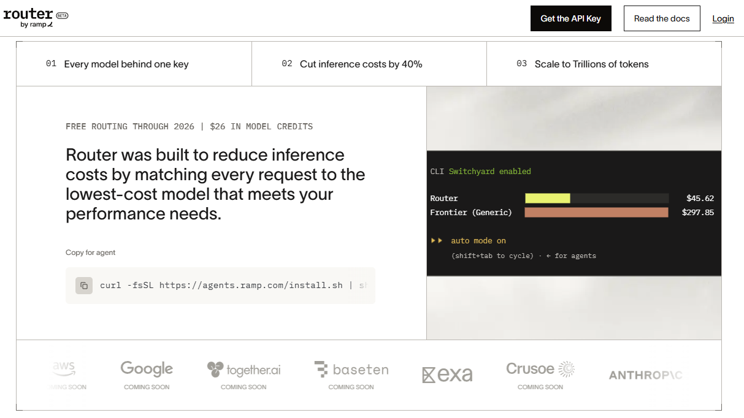Click Get the API Key button
The width and height of the screenshot is (744, 418).
(570, 18)
